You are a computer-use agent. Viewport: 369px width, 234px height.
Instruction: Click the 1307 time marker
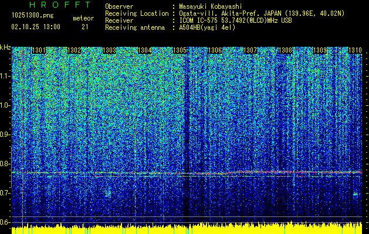[250, 50]
